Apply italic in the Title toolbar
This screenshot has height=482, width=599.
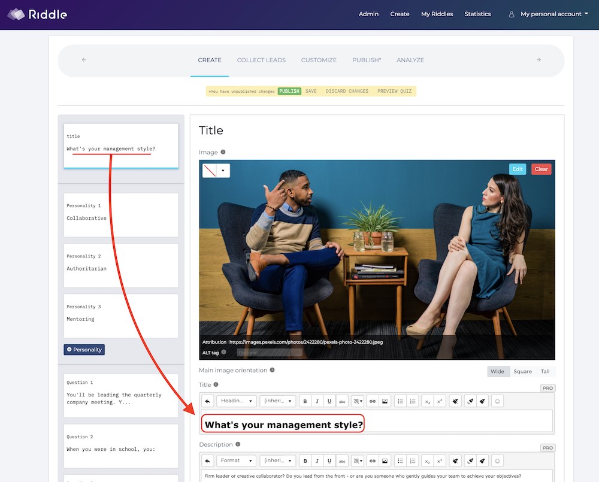point(317,401)
